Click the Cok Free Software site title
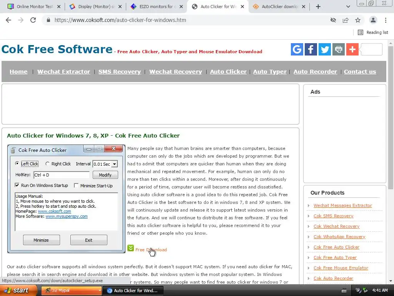Screen dimensions: 394x296 point(57,49)
